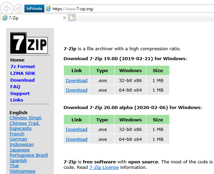The width and height of the screenshot is (214, 174).
Task: Click the 7-Zip logo image
Action: click(29, 43)
